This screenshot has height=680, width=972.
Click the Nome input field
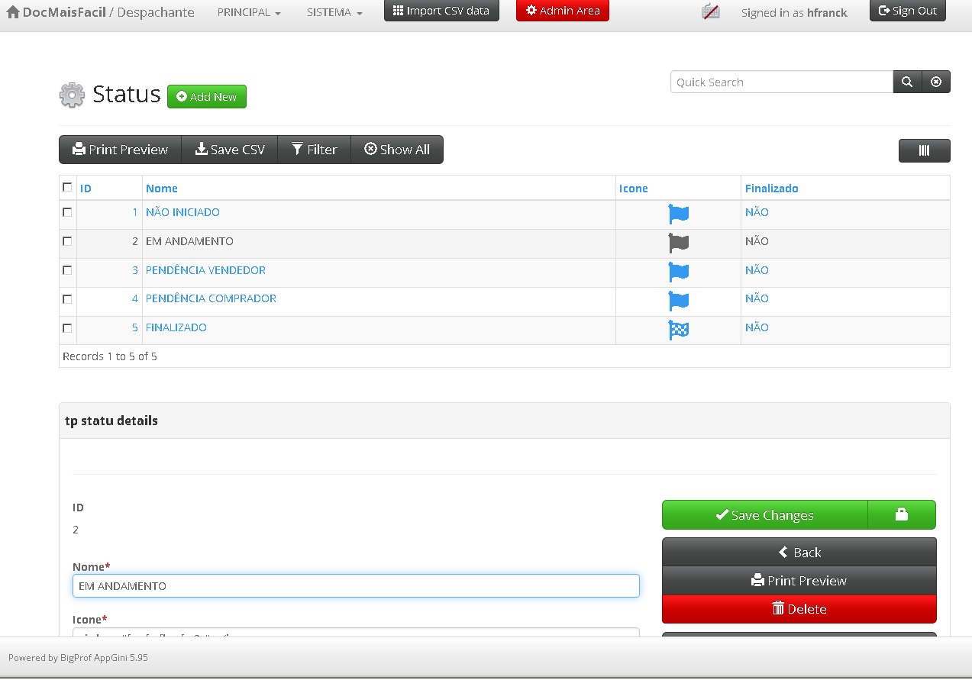pyautogui.click(x=356, y=585)
